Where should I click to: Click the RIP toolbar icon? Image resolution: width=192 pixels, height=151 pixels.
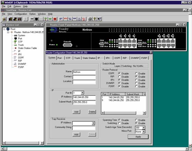(x=75, y=19)
